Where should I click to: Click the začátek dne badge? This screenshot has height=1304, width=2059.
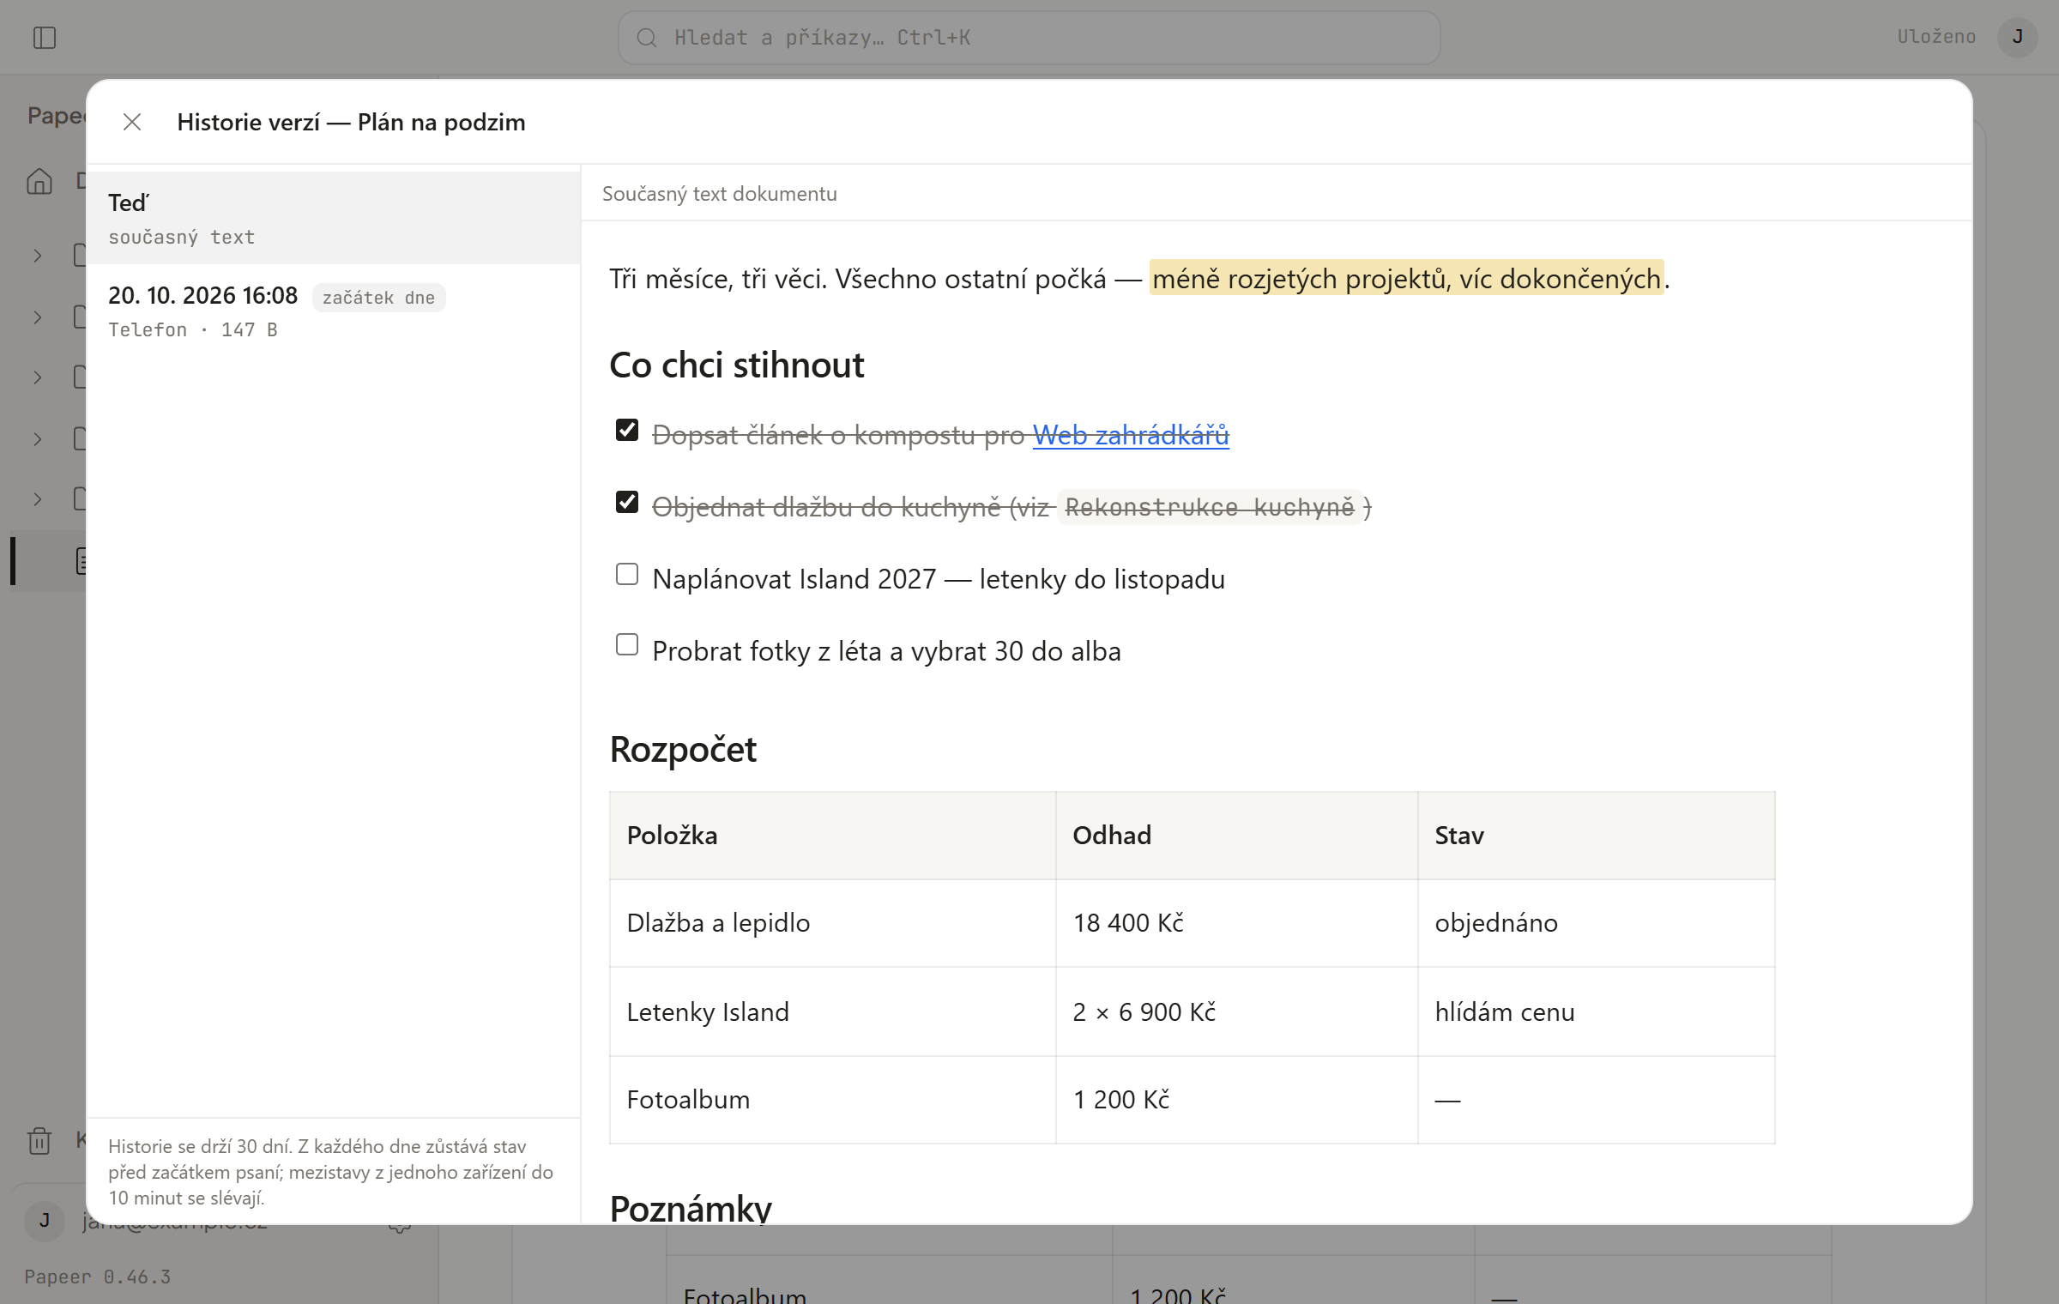378,298
